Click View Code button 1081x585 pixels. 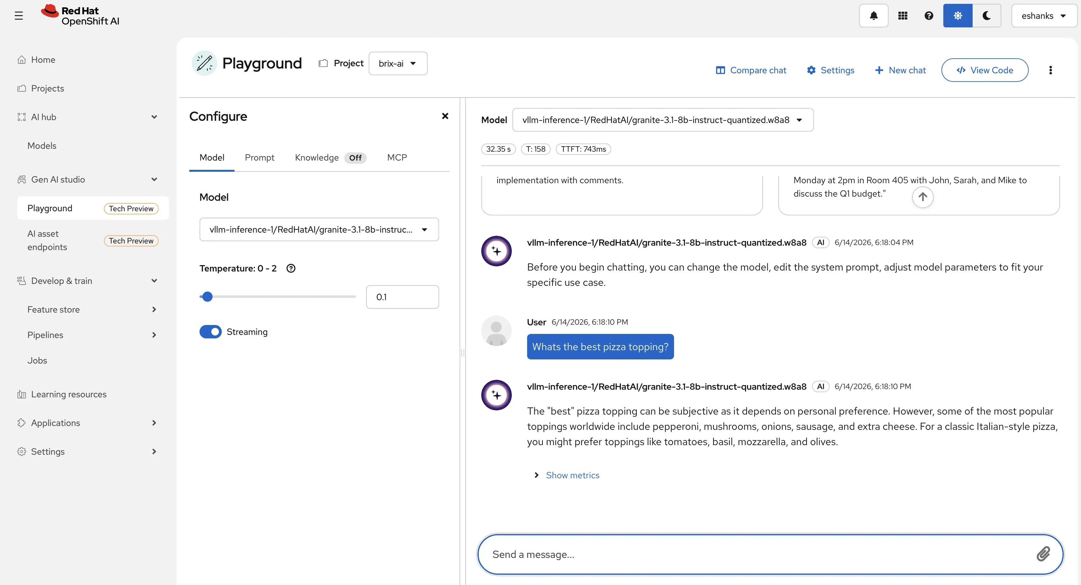984,70
